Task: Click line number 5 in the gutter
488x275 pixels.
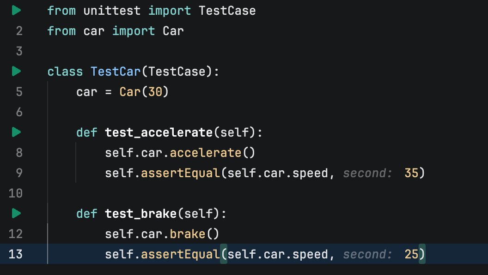Action: click(19, 92)
